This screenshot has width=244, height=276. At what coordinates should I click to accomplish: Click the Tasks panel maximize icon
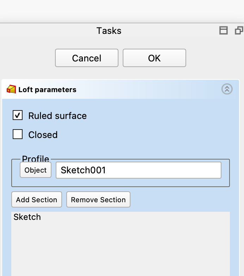pos(223,31)
